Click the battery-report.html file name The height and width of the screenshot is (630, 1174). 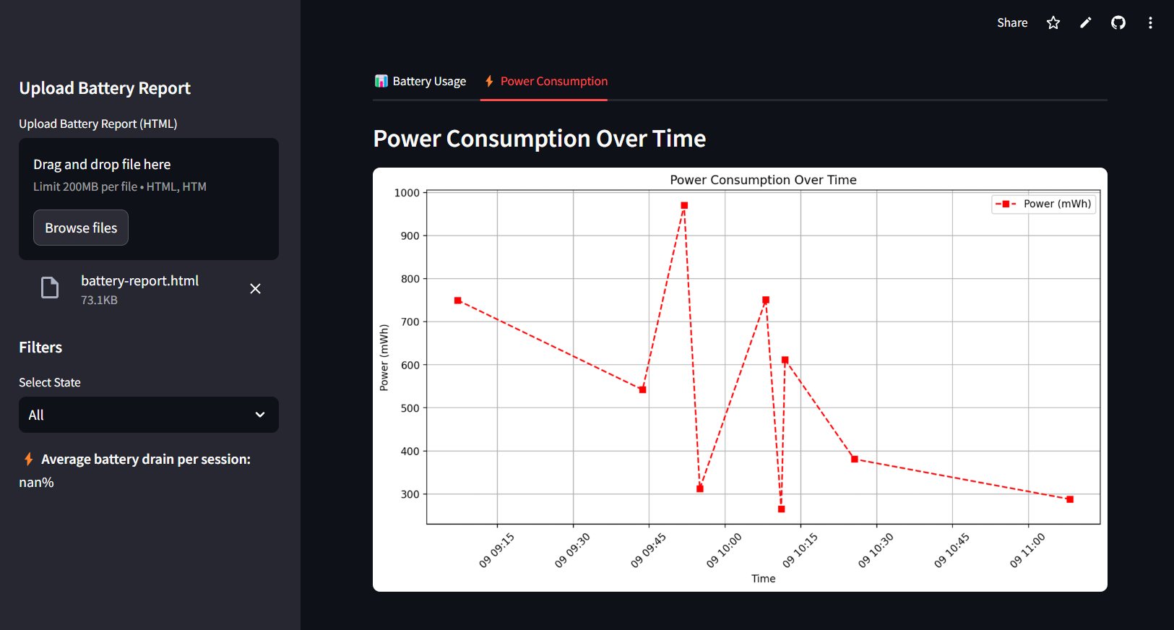coord(139,281)
